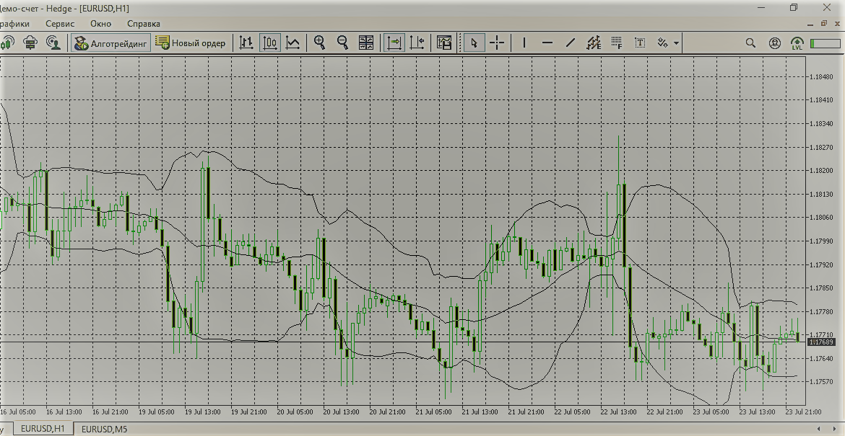Open the signals subscriber icon with person
The height and width of the screenshot is (436, 845).
click(53, 43)
